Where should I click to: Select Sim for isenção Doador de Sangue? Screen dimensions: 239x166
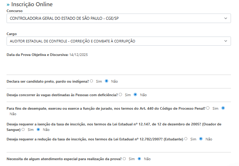pyautogui.click(x=23, y=129)
